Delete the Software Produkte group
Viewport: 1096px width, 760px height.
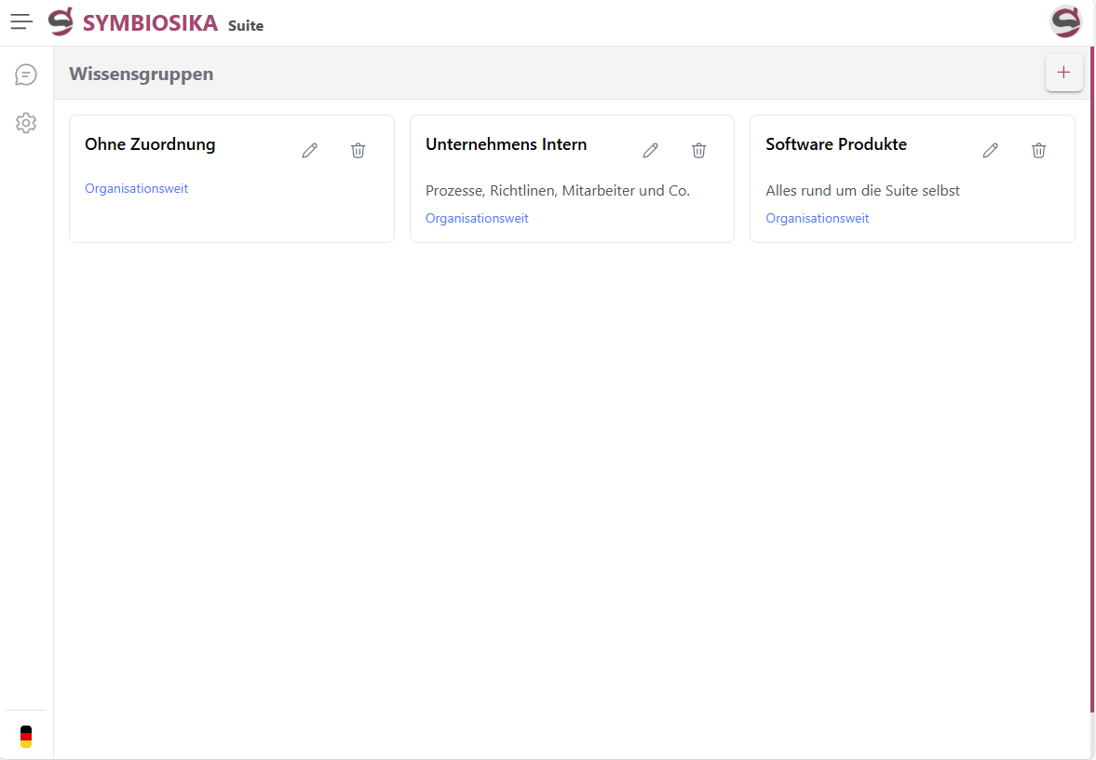pos(1038,150)
